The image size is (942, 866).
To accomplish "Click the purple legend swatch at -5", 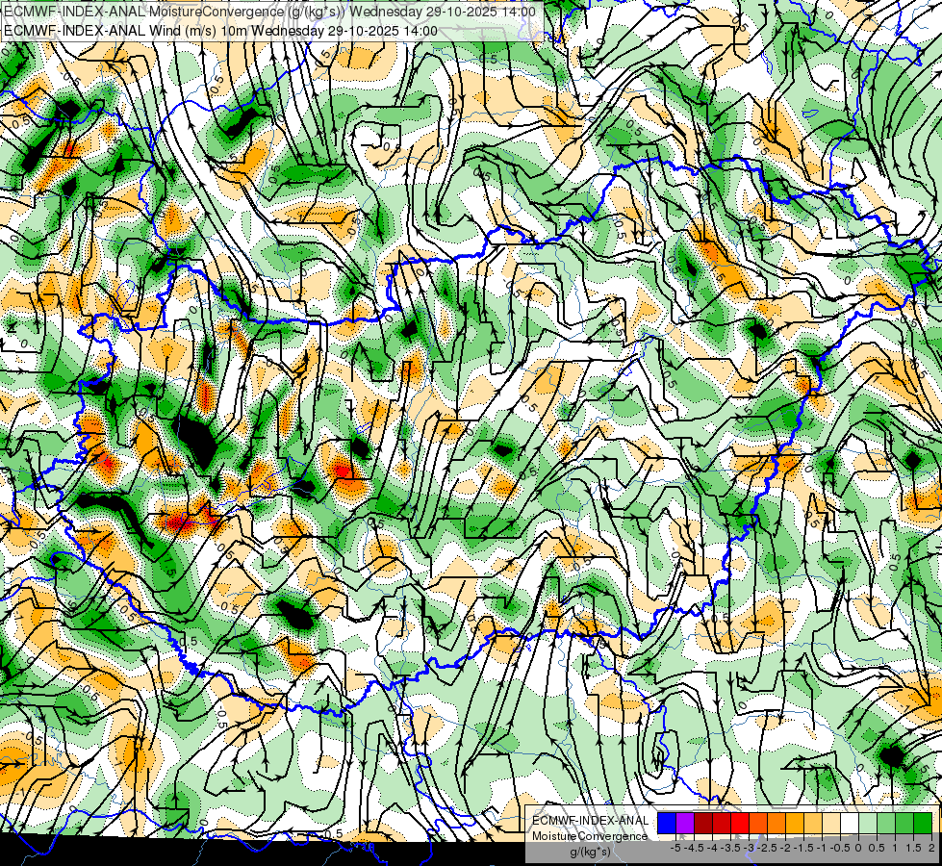I will click(x=685, y=823).
